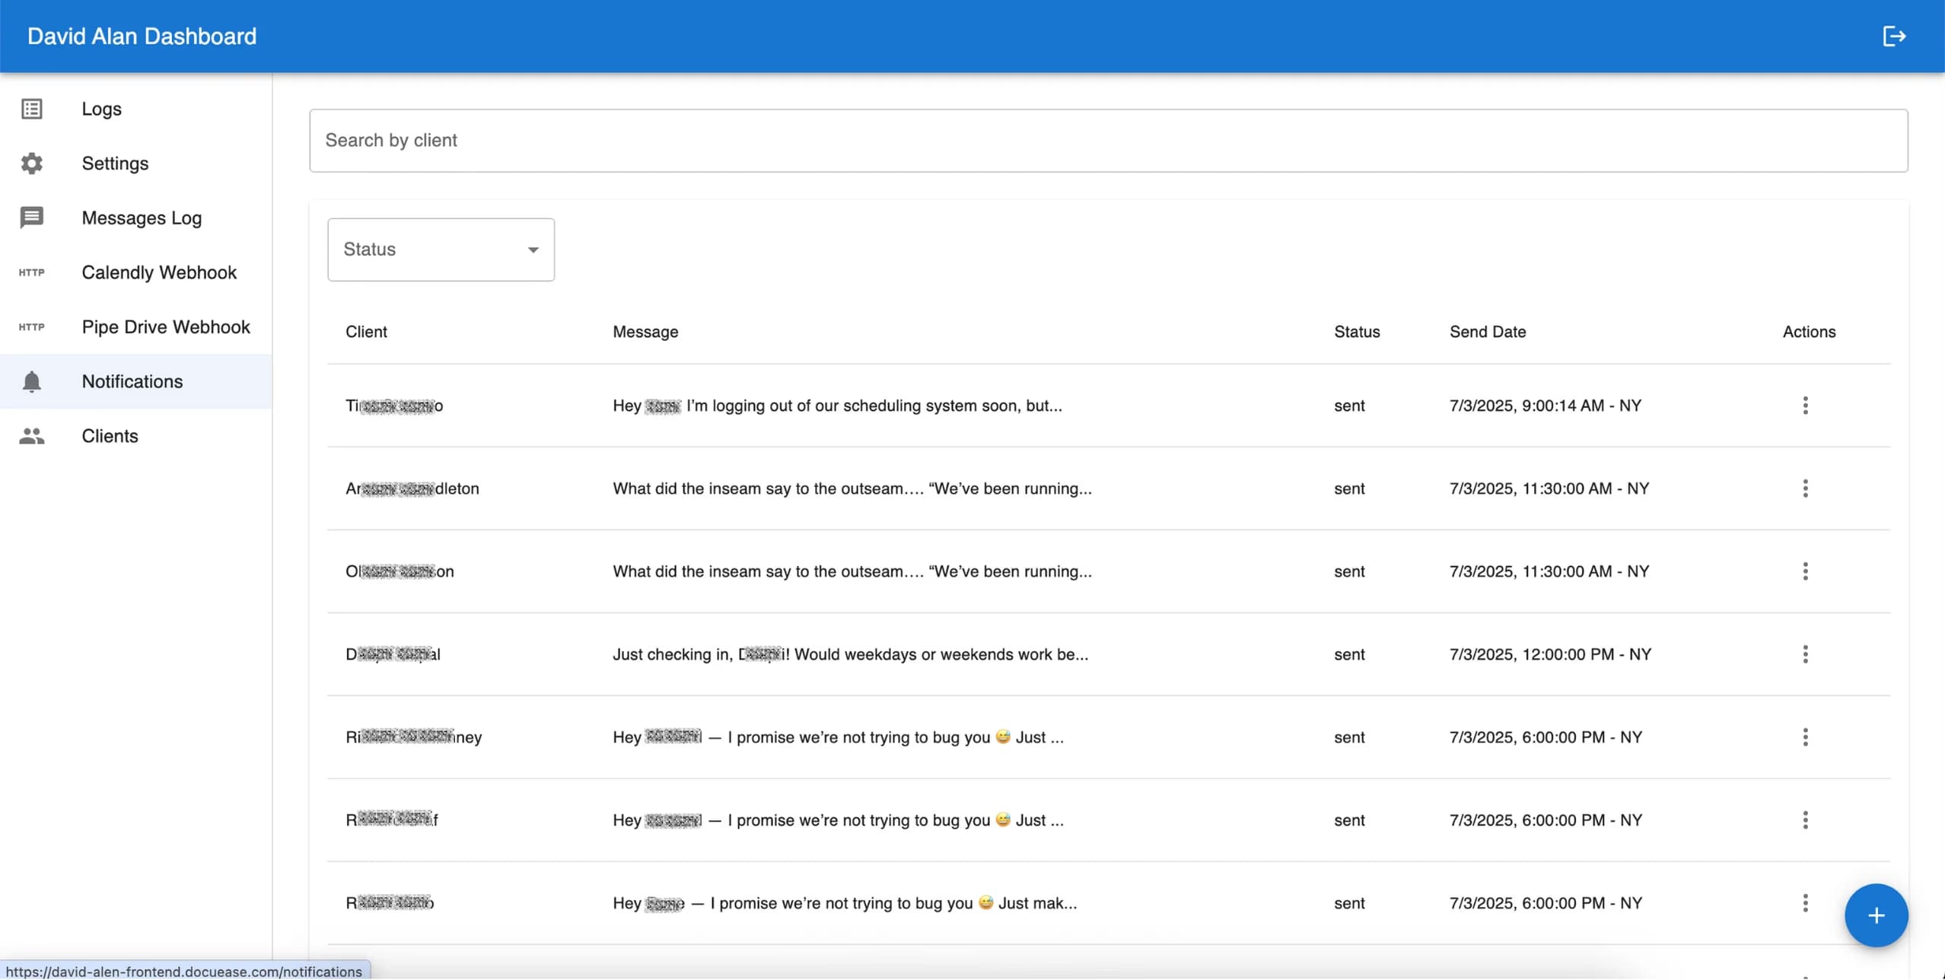
Task: Click the 7/3/2025, 12:00:00 PM date
Action: point(1550,654)
